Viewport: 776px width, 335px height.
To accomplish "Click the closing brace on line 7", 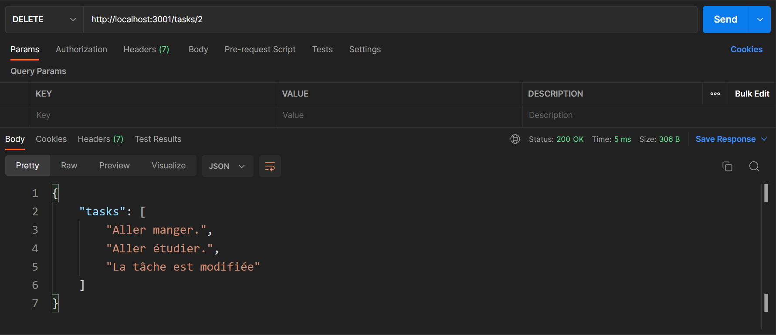I will pos(55,303).
